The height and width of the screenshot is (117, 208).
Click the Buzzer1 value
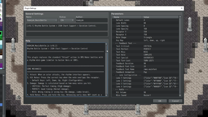pos(147,95)
